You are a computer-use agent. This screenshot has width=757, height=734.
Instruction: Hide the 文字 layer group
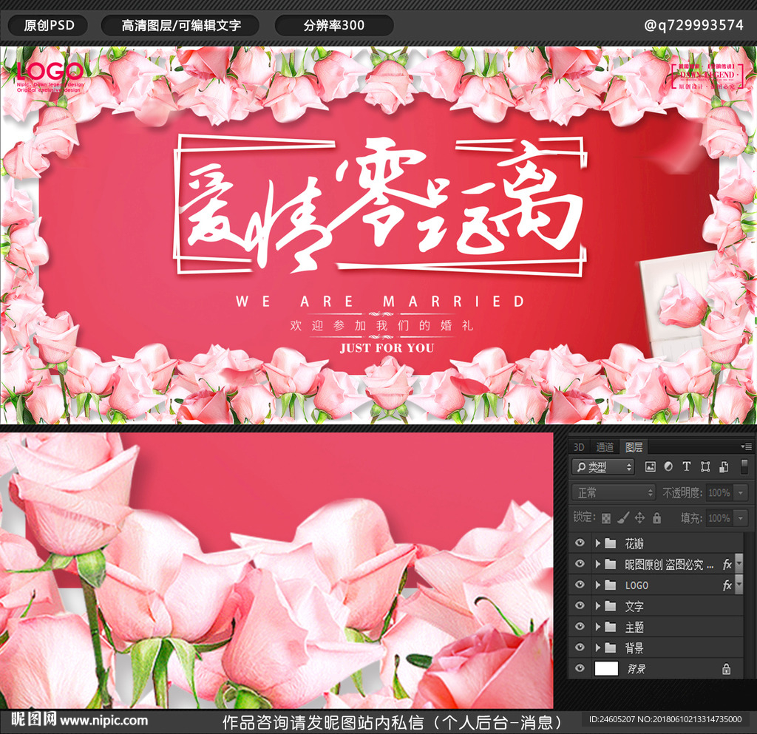[580, 606]
